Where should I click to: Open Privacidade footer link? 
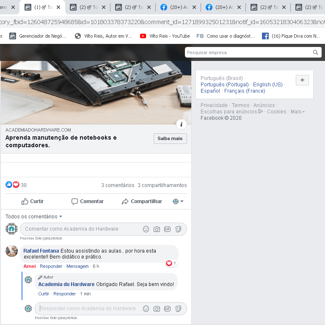click(214, 105)
